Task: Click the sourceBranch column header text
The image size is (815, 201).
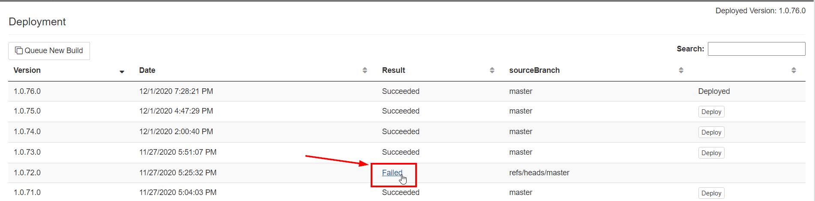Action: pos(534,70)
